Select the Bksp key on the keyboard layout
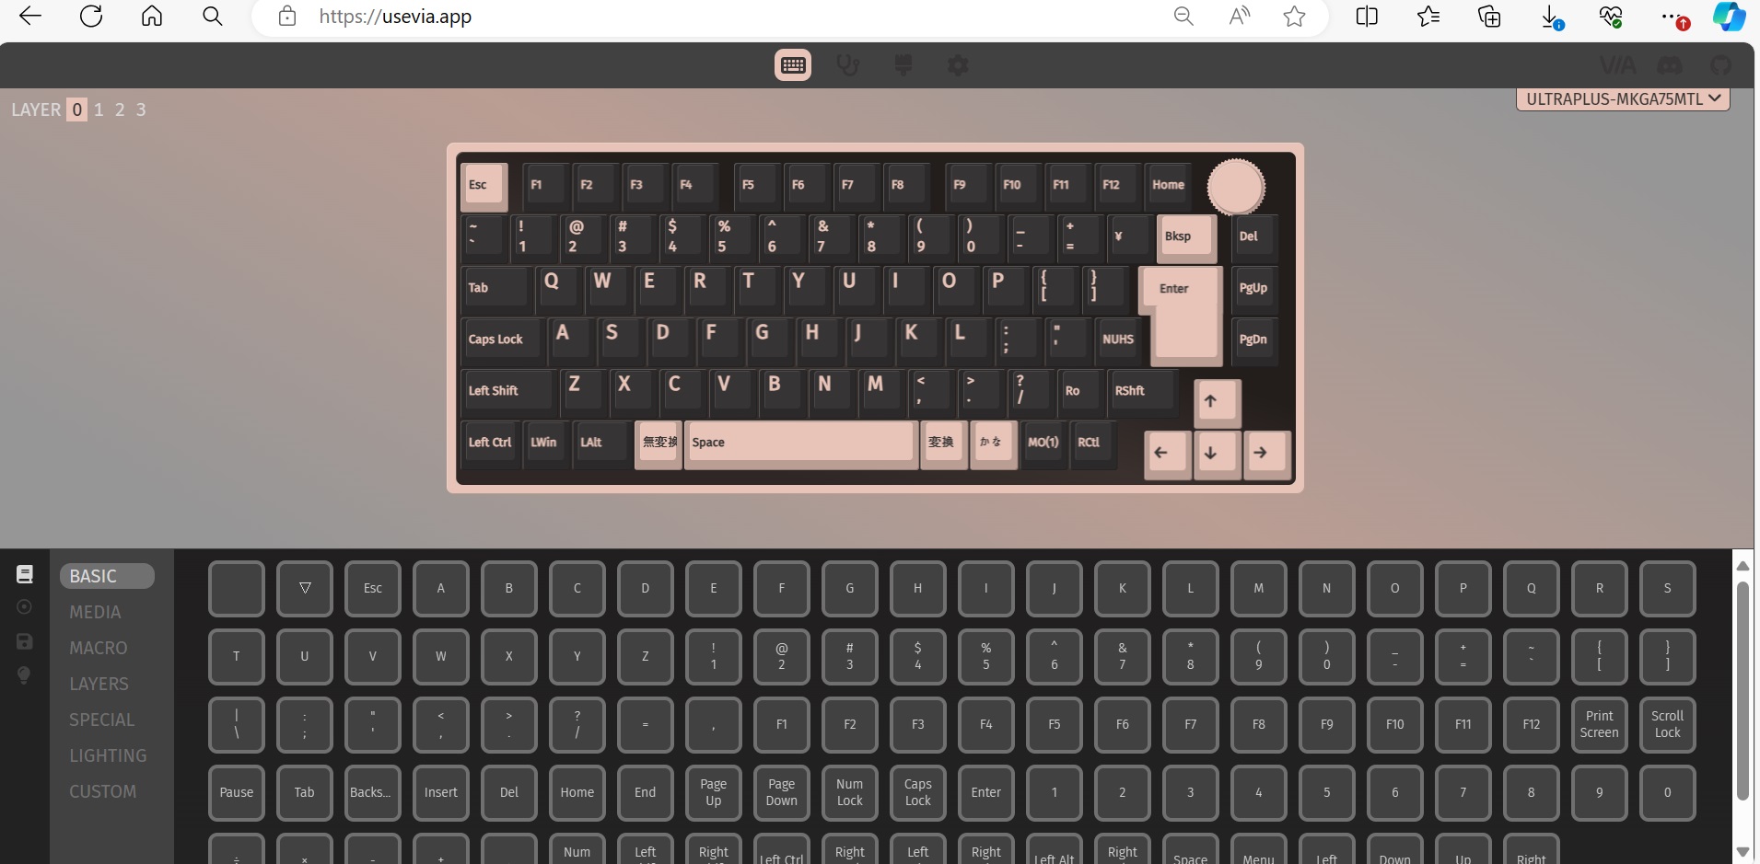 tap(1186, 238)
